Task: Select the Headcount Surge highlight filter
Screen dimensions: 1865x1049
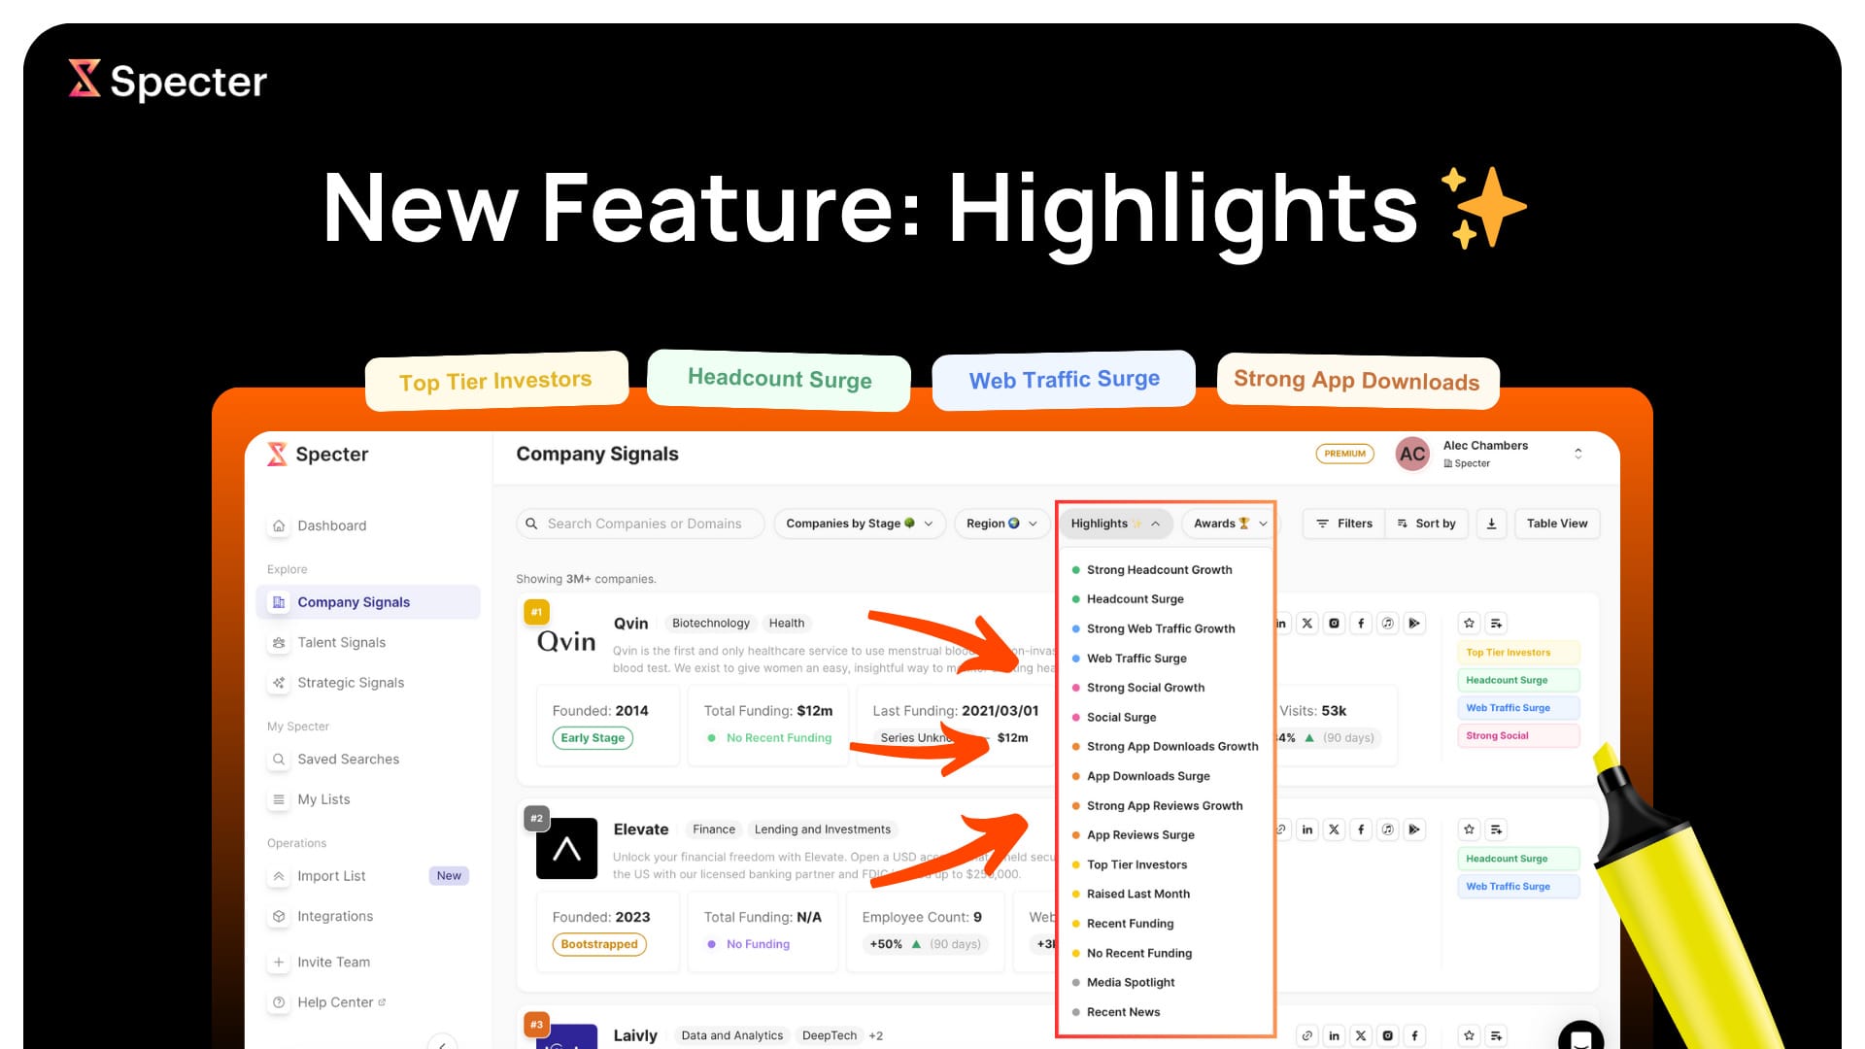Action: coord(1135,598)
